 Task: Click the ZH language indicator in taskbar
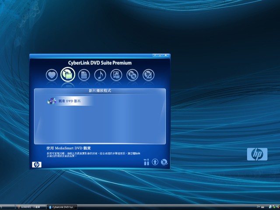tap(258, 206)
